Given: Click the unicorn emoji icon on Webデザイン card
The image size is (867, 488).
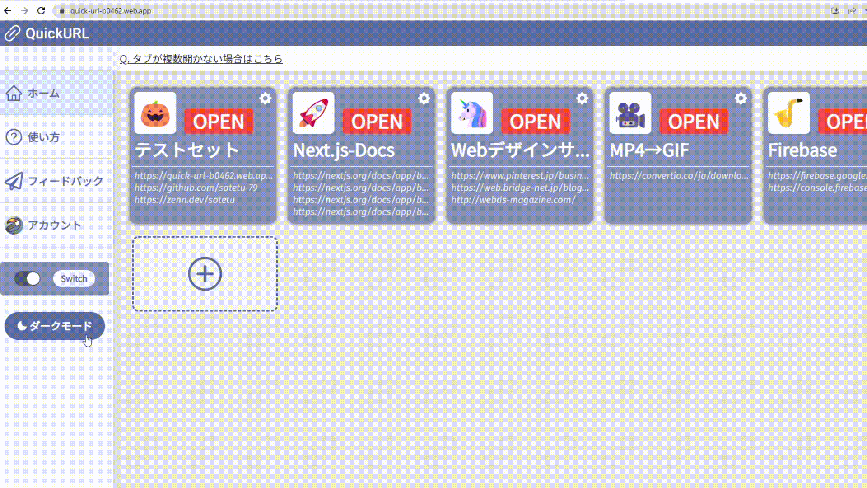Looking at the screenshot, I should click(472, 113).
